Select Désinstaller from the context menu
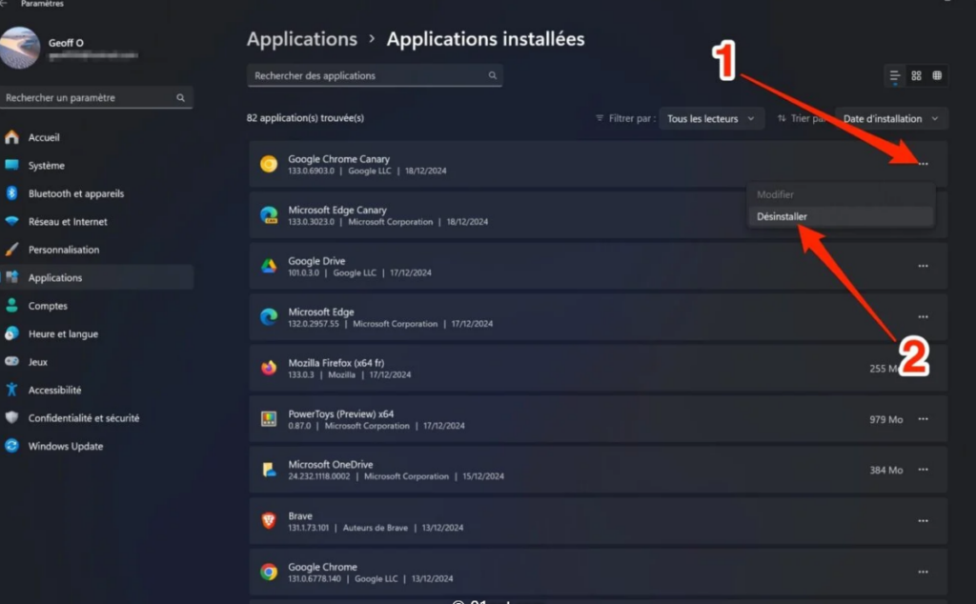This screenshot has width=976, height=604. pos(783,216)
